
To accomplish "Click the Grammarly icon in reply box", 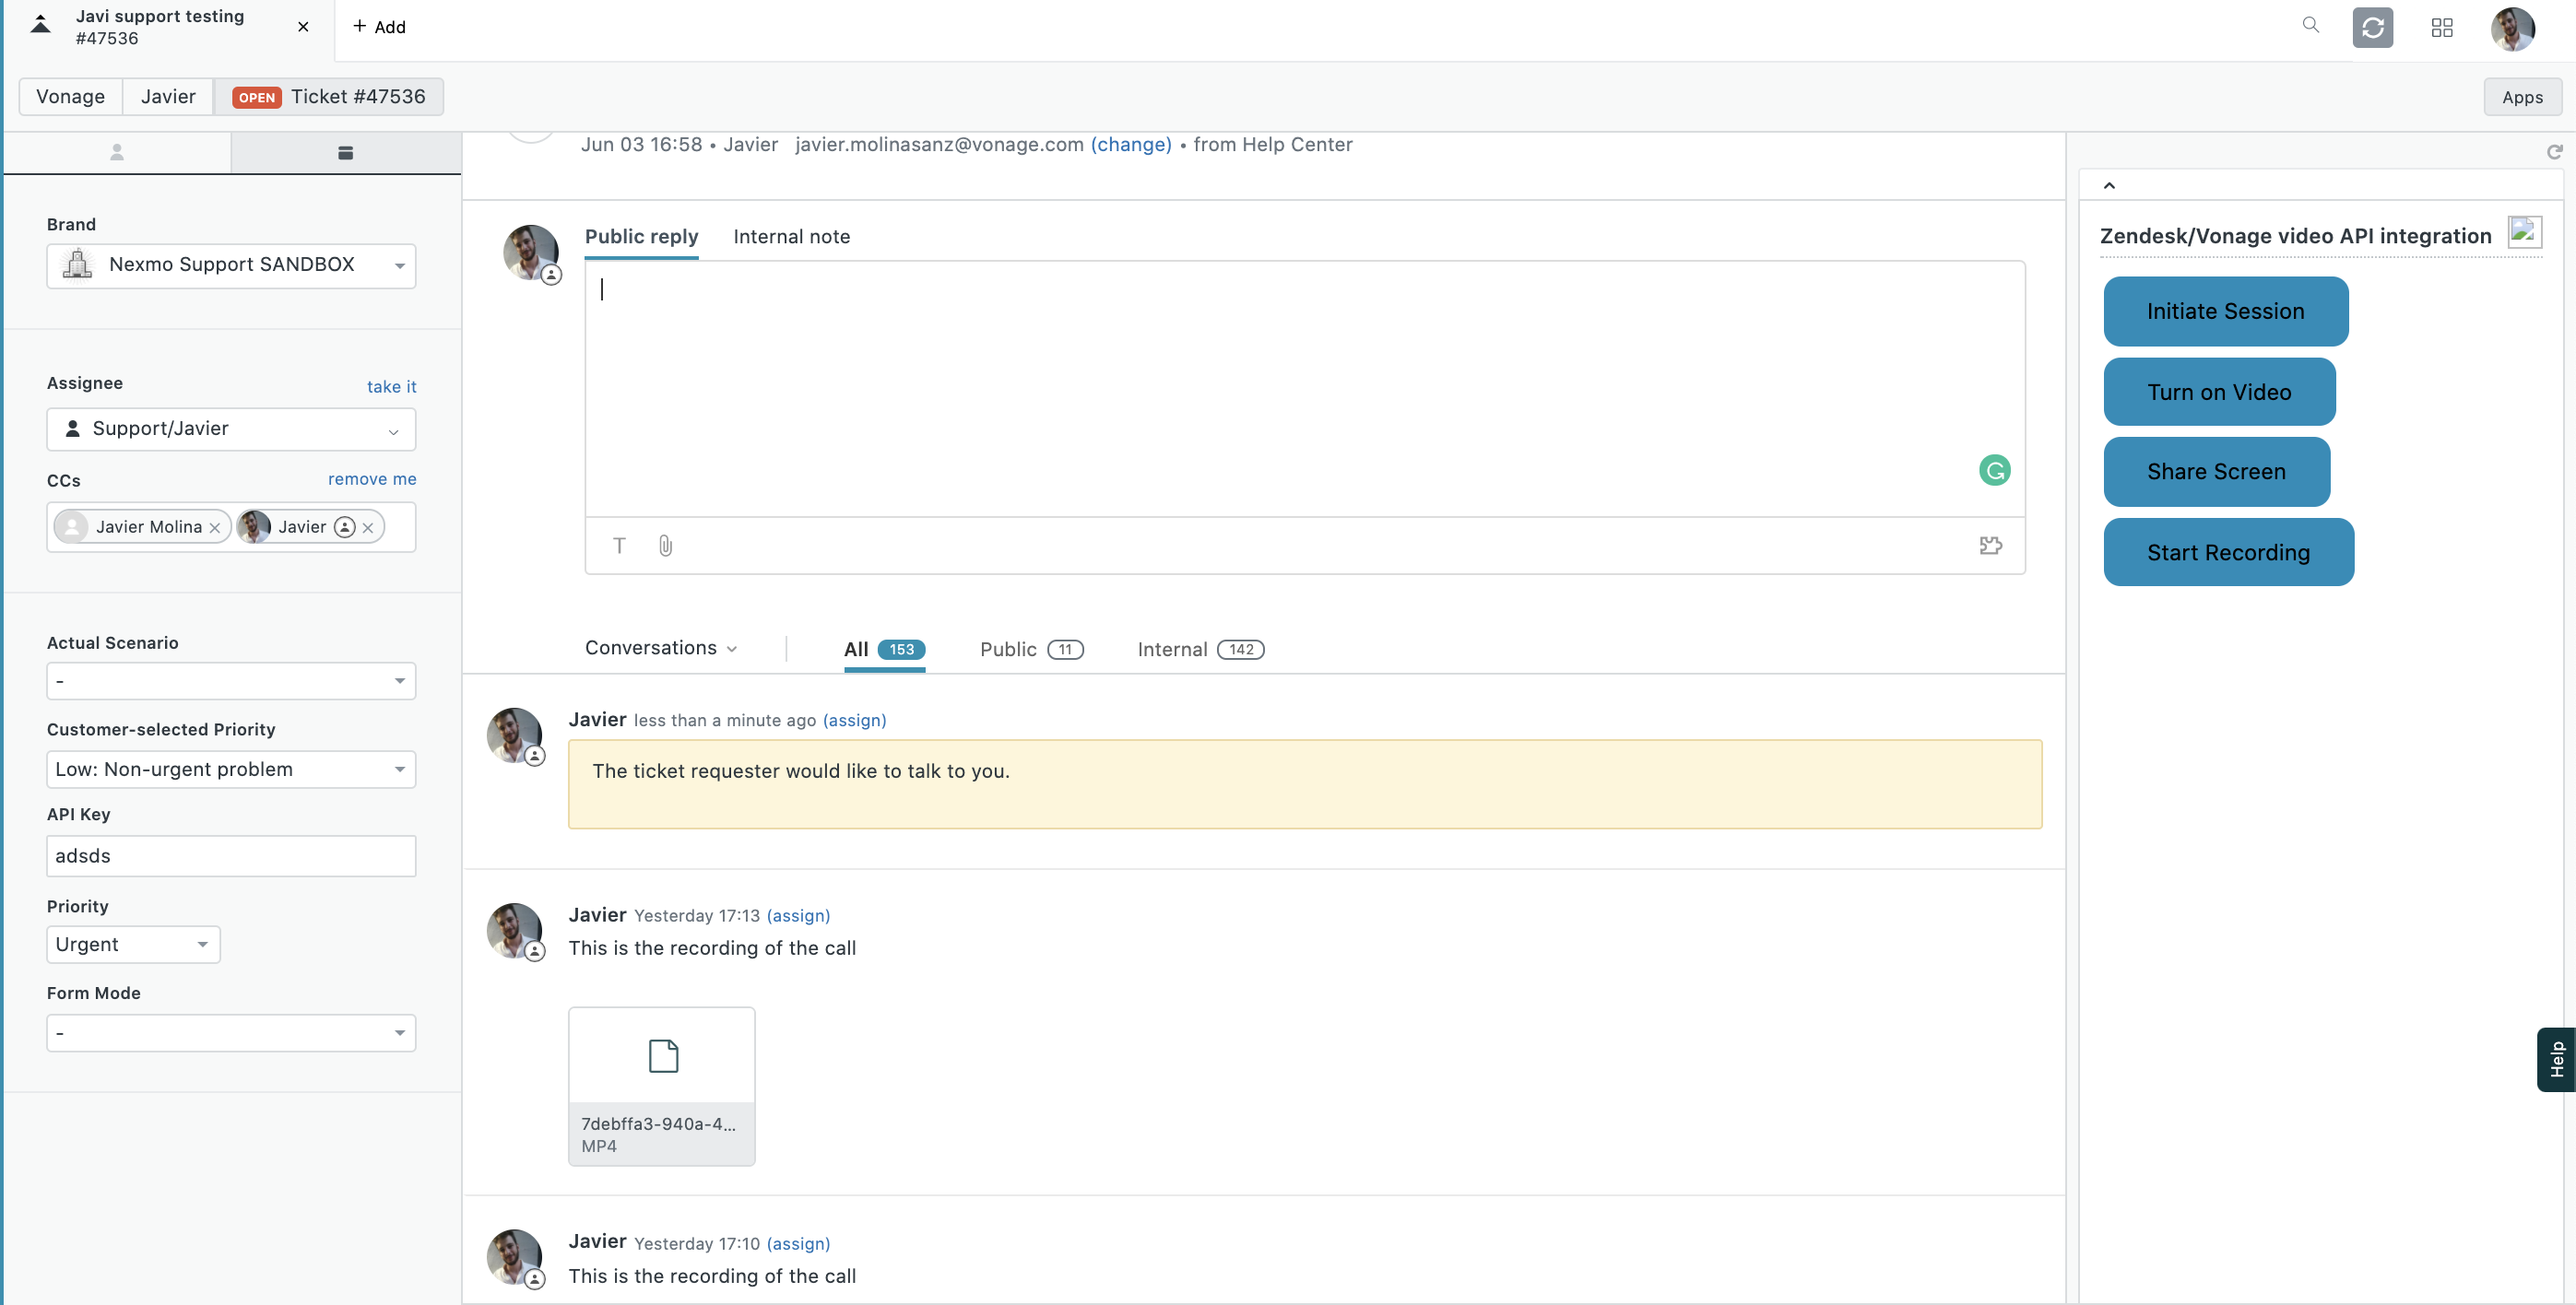I will click(1994, 470).
